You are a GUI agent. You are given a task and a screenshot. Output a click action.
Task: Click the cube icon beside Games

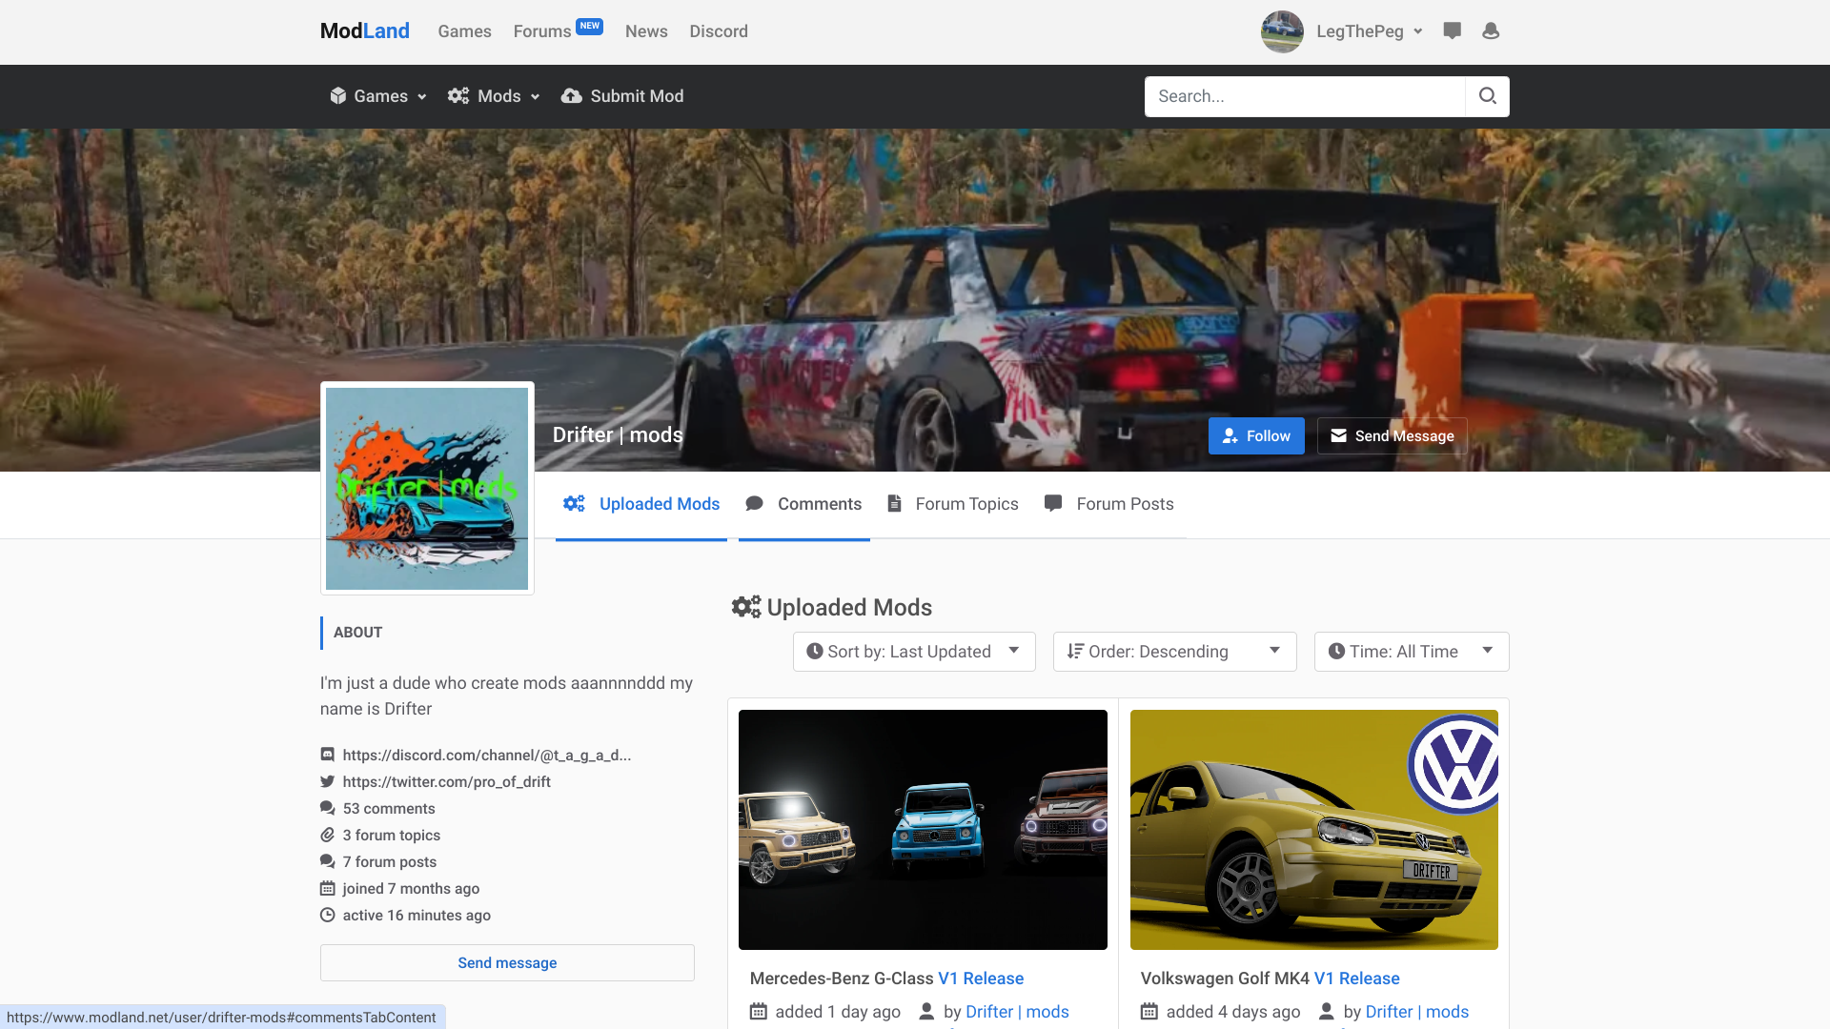point(337,96)
